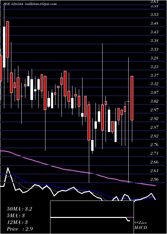Select the 3.38 price axis label
Screen dimensions: 167x234
click(x=154, y=40)
